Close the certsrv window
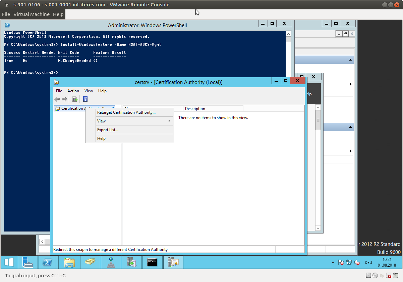Image resolution: width=403 pixels, height=282 pixels. [x=298, y=81]
